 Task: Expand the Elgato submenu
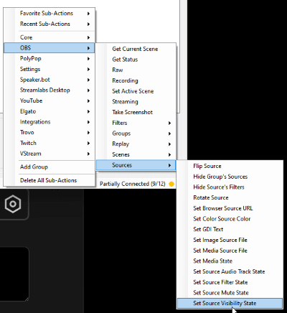tap(49, 111)
